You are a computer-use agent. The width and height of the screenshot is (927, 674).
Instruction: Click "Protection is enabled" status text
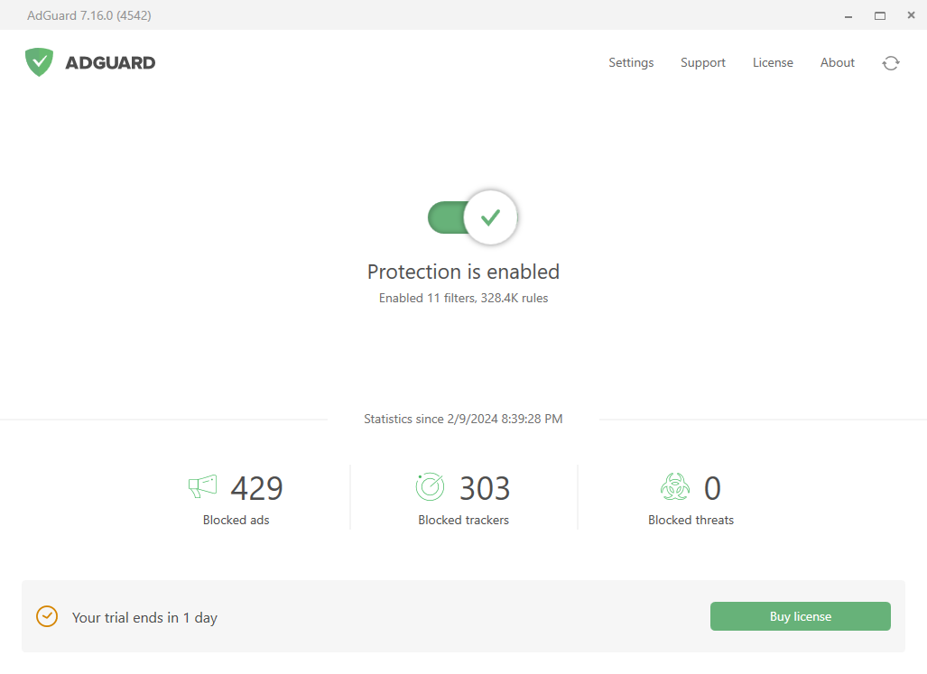(464, 272)
